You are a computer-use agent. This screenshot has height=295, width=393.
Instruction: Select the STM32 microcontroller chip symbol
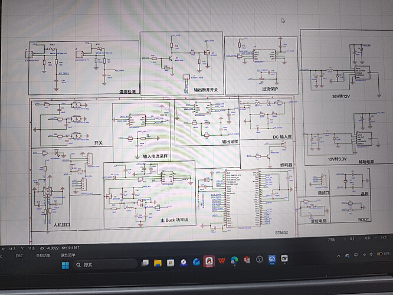[243, 198]
